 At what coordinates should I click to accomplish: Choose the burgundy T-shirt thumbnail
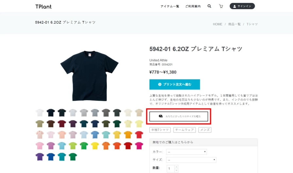click(62, 124)
